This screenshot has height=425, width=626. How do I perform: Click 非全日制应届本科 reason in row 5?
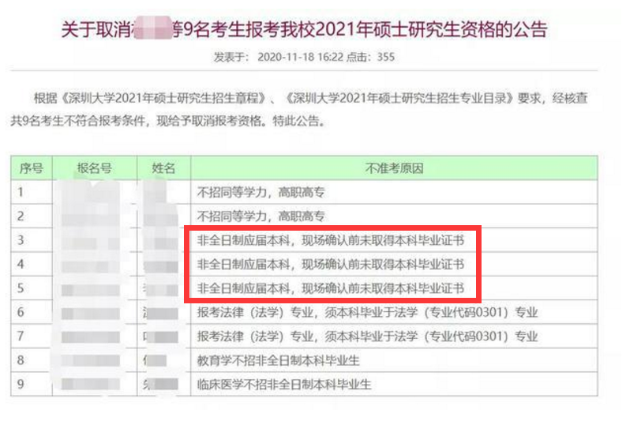coord(331,288)
